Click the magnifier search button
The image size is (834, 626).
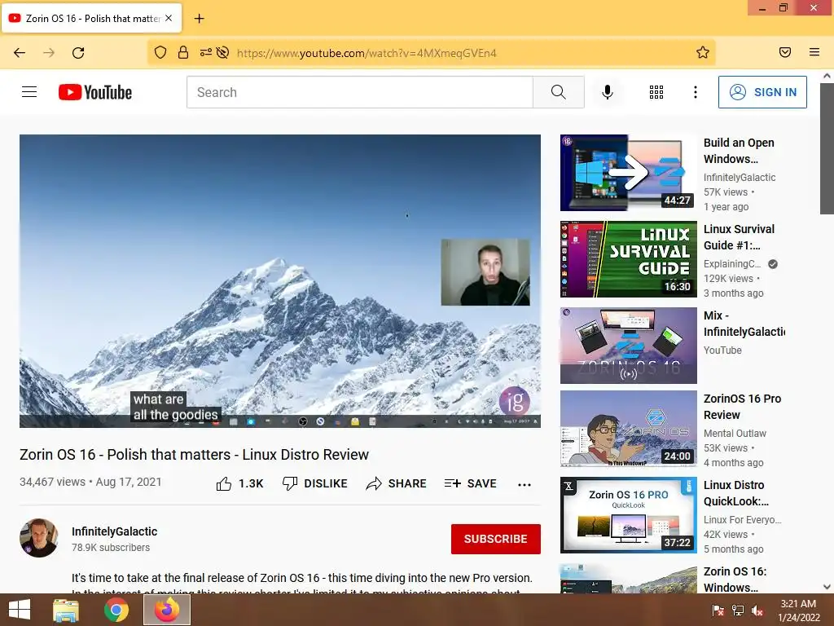(x=559, y=92)
